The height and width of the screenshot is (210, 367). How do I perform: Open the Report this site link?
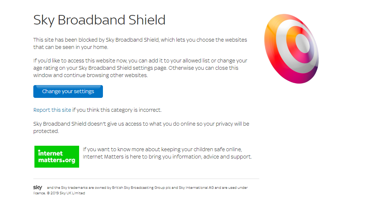(52, 110)
